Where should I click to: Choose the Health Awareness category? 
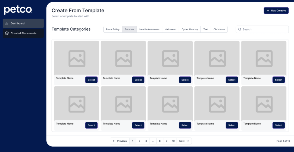149,29
